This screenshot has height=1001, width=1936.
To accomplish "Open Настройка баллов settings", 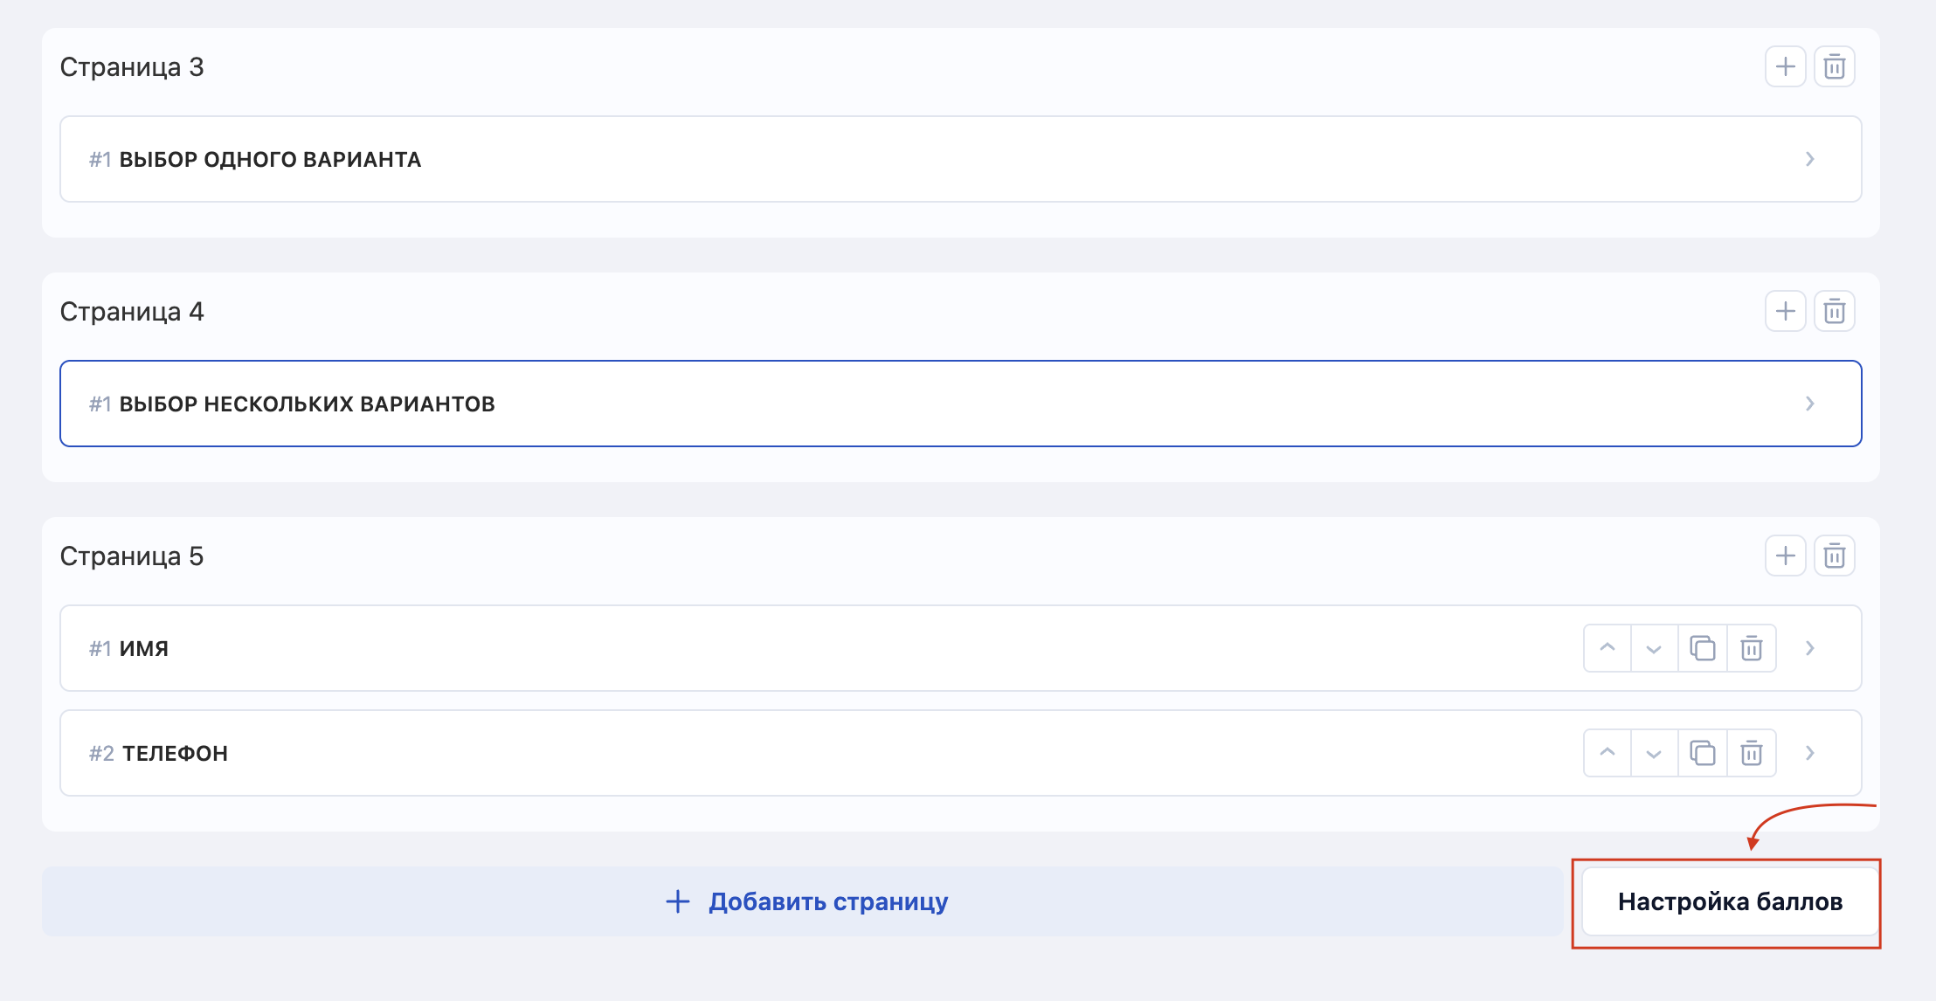I will point(1730,901).
